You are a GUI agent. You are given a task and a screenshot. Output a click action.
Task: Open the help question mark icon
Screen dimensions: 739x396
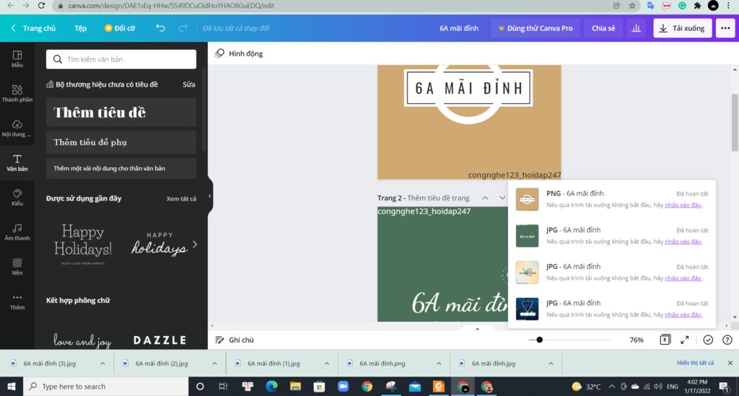pyautogui.click(x=727, y=340)
